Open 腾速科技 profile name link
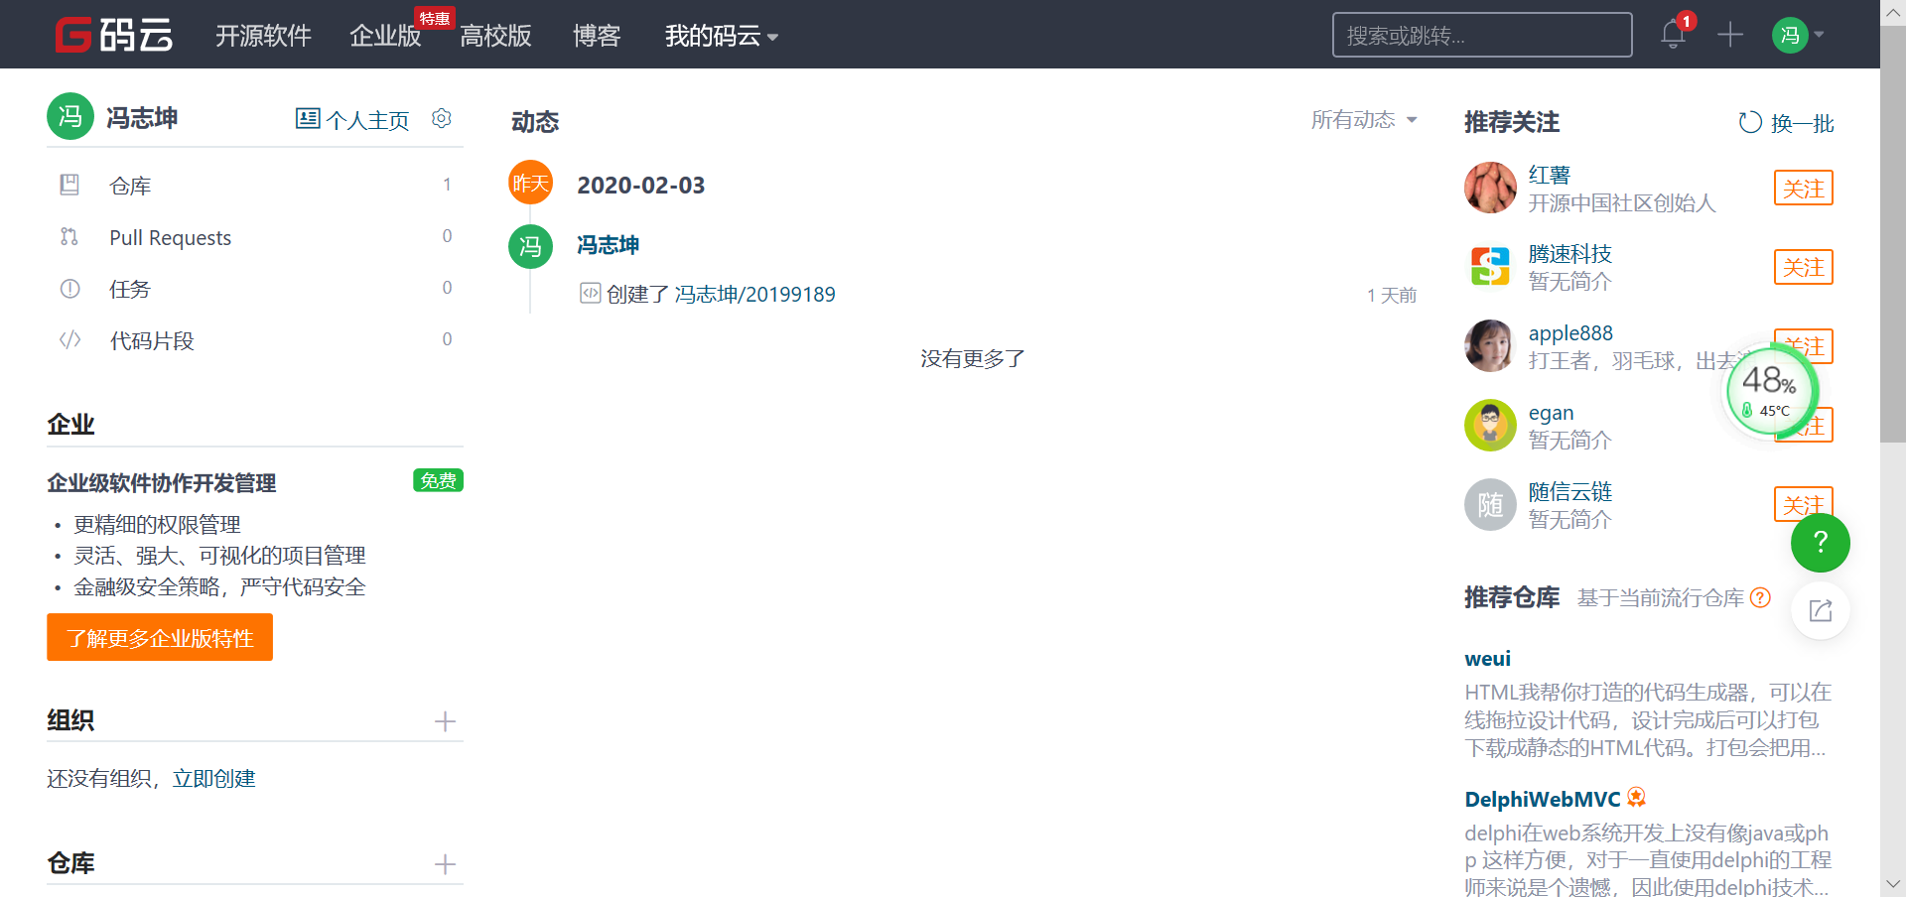Viewport: 1906px width, 897px height. pos(1570,254)
